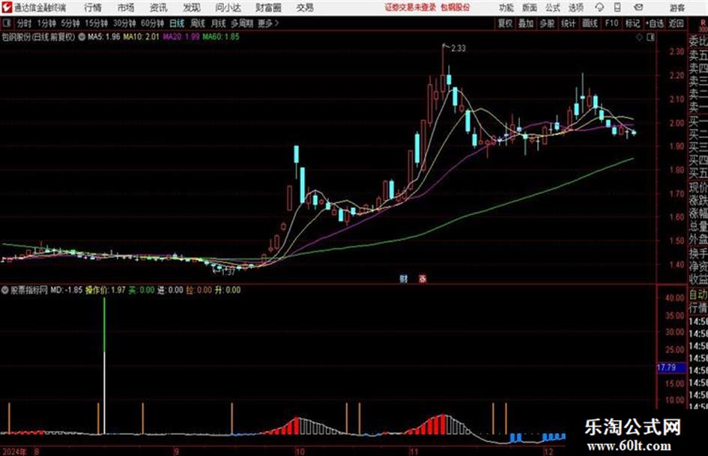Open the 行情 menu
Image resolution: width=708 pixels, height=456 pixels.
[93, 7]
